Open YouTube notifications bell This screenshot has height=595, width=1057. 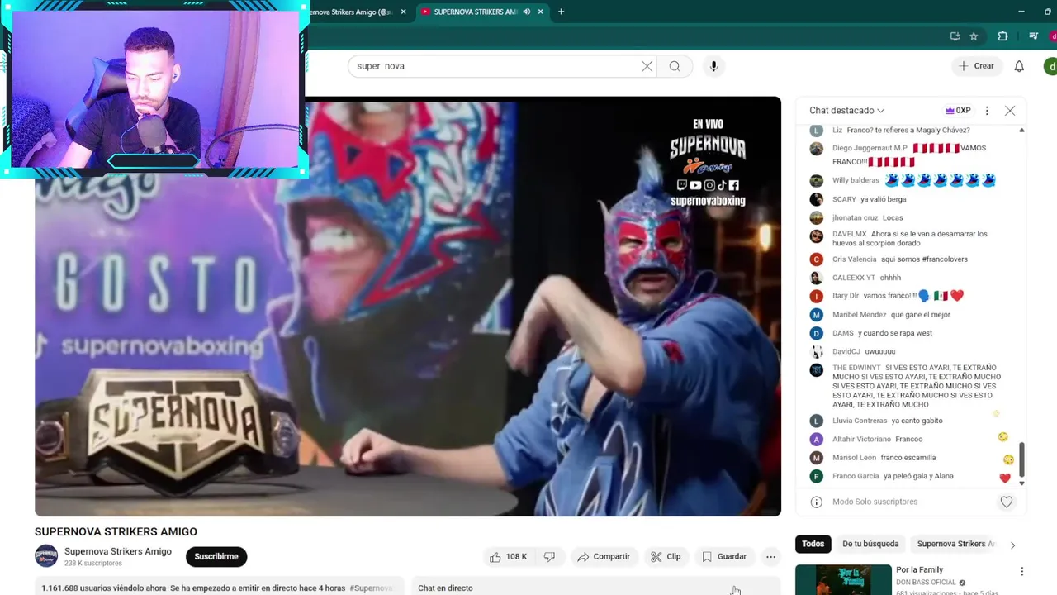coord(1019,66)
